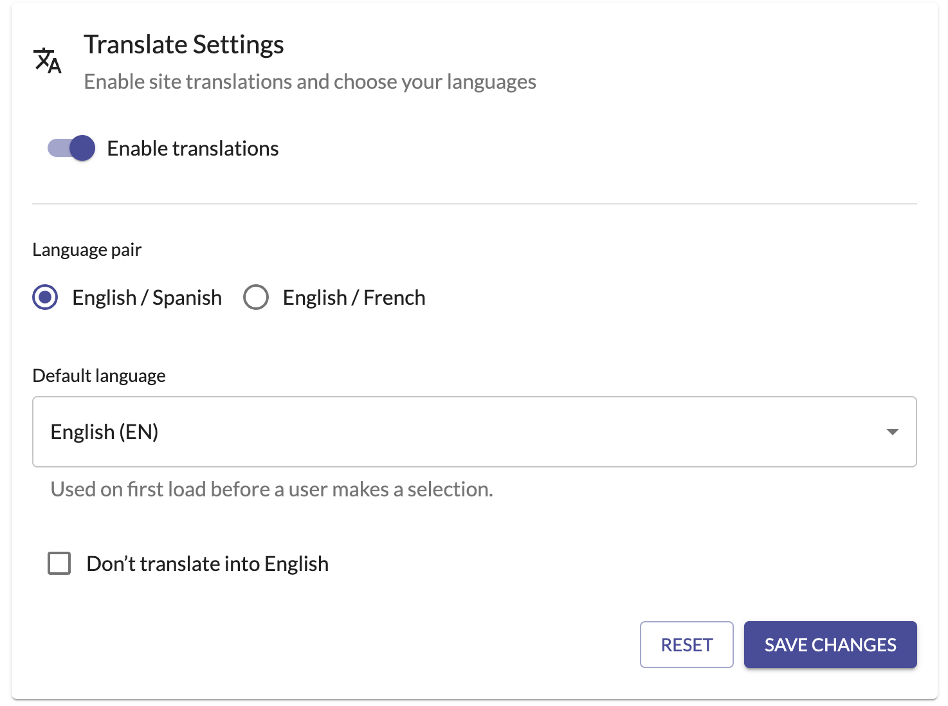Click the "Enable translations" label text

192,149
